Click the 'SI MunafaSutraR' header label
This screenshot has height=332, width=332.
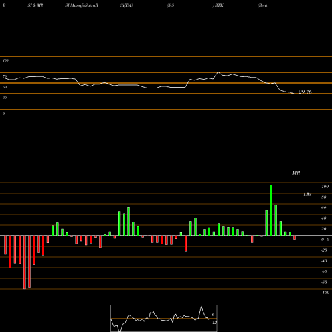tap(82, 5)
